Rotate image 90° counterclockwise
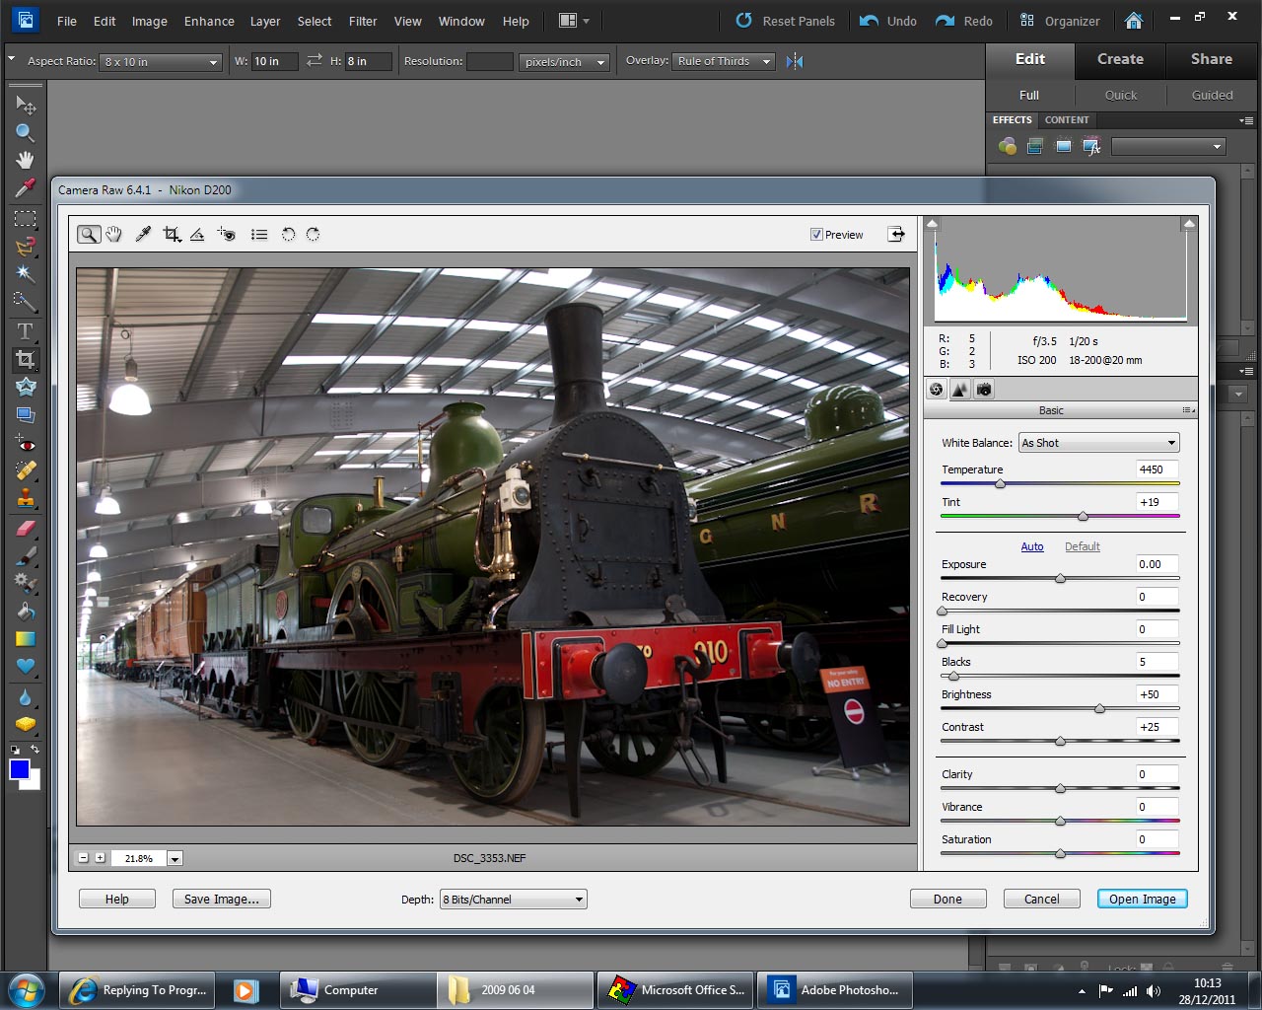Image resolution: width=1262 pixels, height=1010 pixels. 288,235
